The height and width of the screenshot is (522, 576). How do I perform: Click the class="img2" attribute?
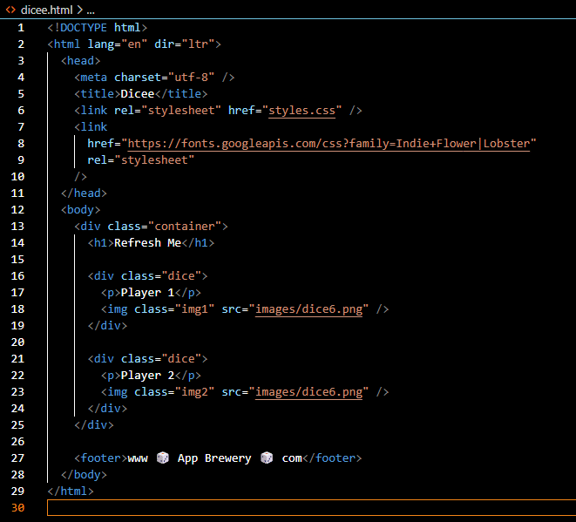click(x=174, y=391)
